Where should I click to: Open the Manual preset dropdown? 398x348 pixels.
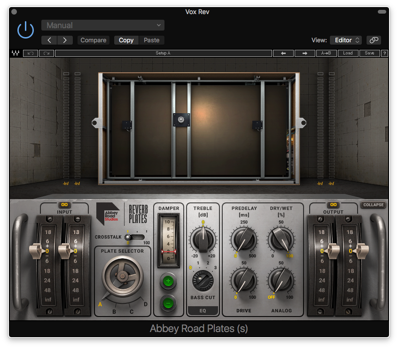[x=103, y=25]
